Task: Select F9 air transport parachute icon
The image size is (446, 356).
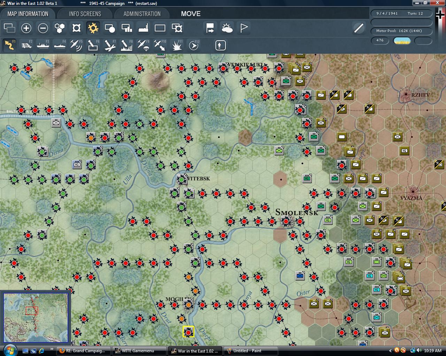Action: tap(143, 45)
